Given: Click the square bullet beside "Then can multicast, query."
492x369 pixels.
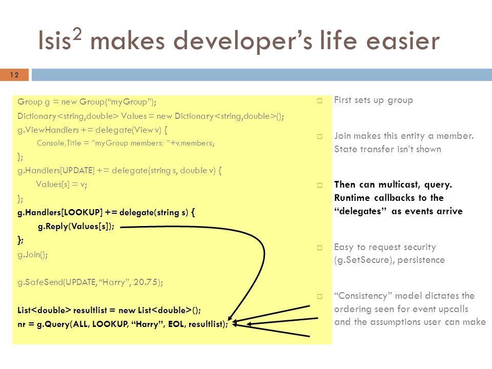Looking at the screenshot, I should pos(320,185).
